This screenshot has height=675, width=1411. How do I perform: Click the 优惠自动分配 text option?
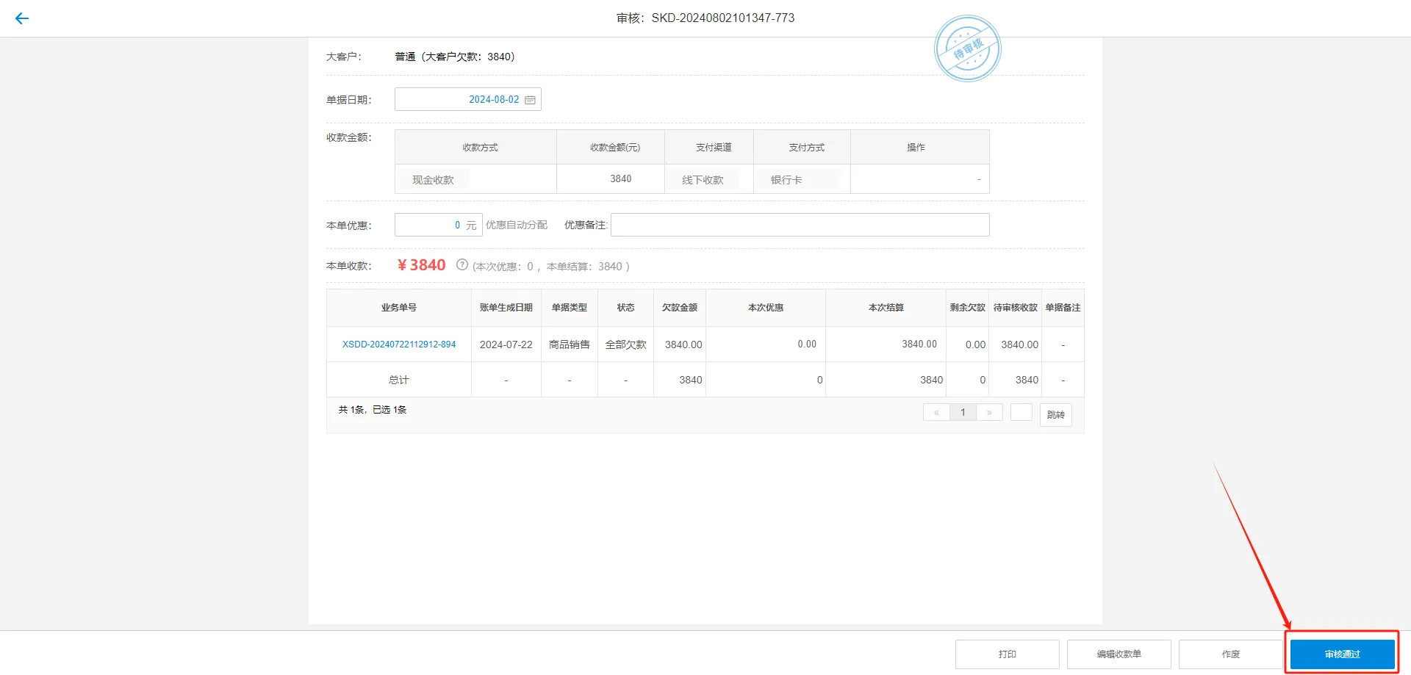[517, 225]
